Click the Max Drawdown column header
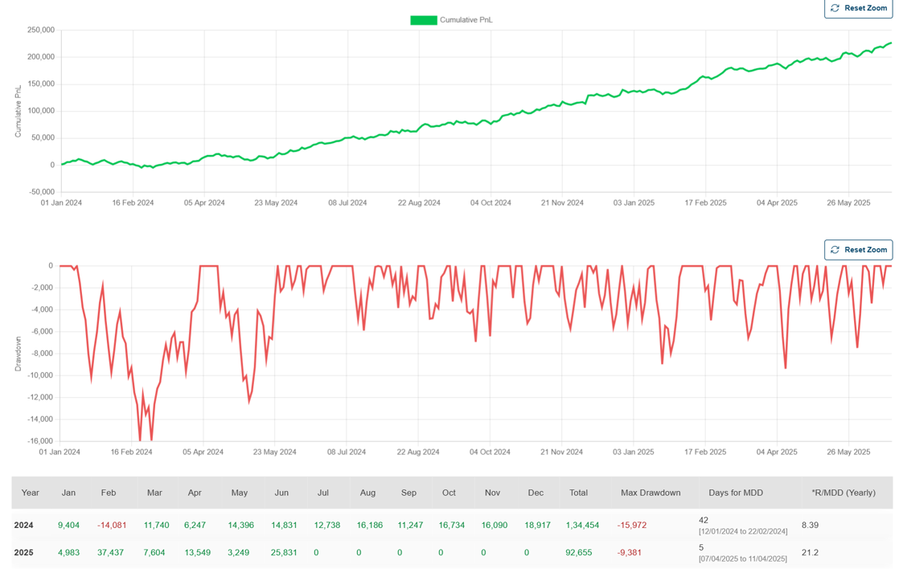This screenshot has width=903, height=569. tap(650, 493)
